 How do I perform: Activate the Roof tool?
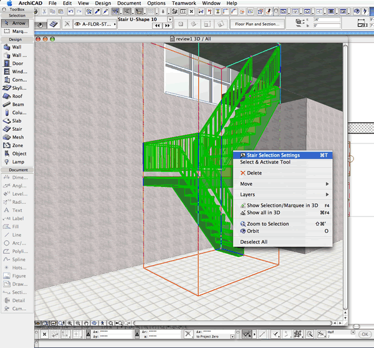point(17,96)
